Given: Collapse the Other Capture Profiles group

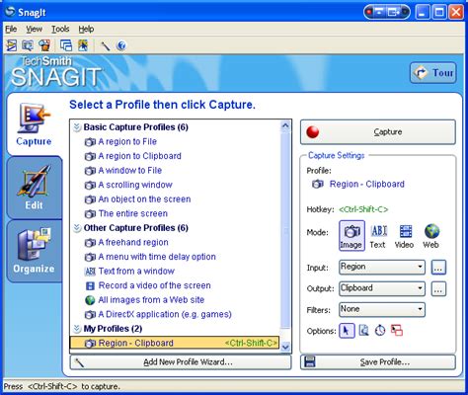Looking at the screenshot, I should [77, 228].
